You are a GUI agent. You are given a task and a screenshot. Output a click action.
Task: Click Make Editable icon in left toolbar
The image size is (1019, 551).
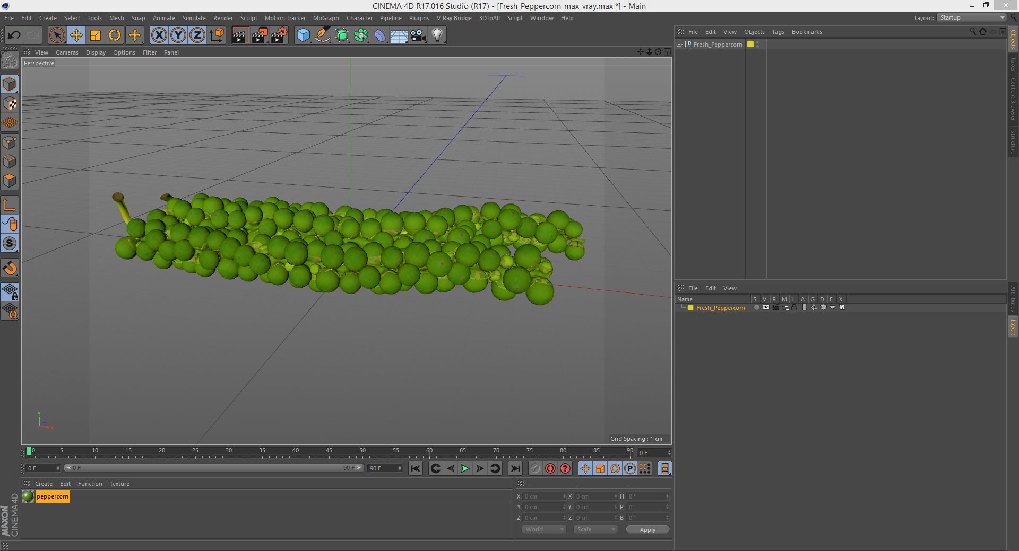pos(10,60)
